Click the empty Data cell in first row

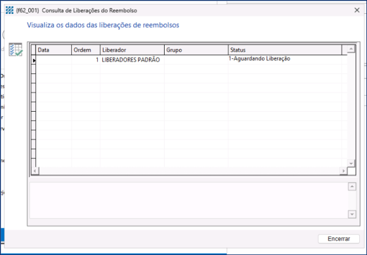(53, 59)
